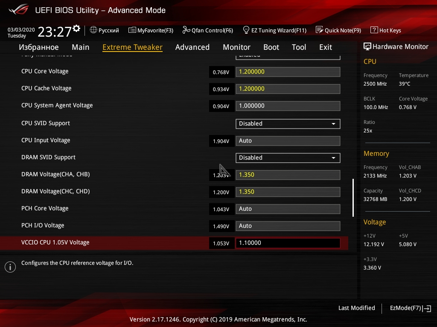Open Qfan Control fan icon

click(x=186, y=30)
